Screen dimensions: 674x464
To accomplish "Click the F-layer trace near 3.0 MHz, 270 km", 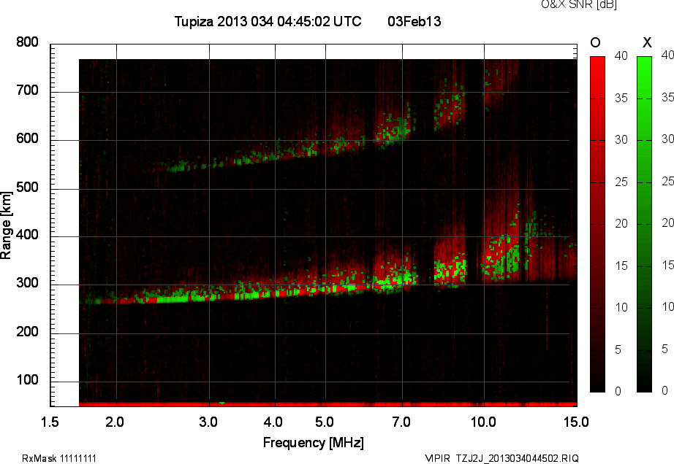I will point(208,296).
